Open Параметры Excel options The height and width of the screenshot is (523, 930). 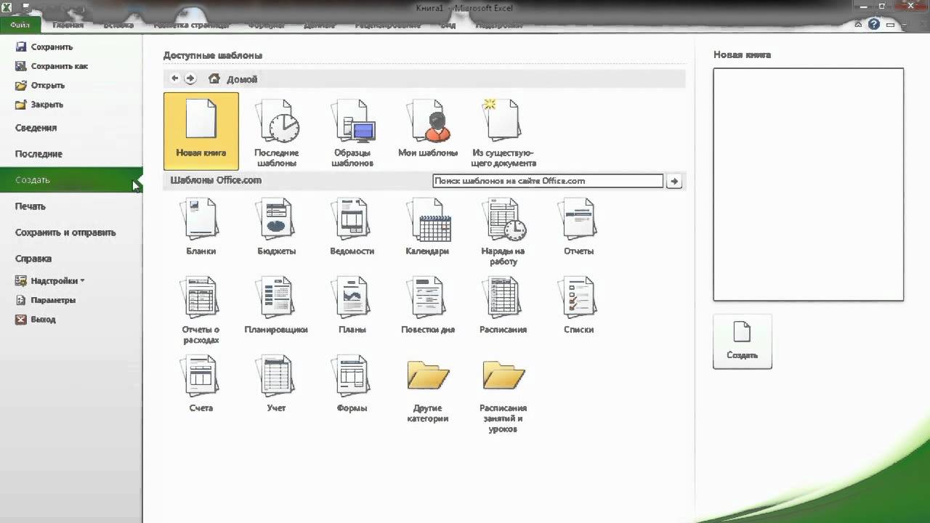coord(45,300)
